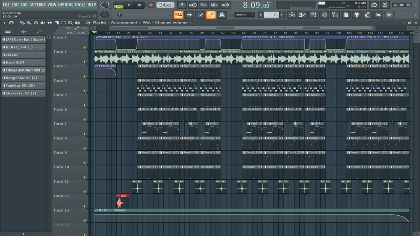Open the Browser tree icon in toolbar
420x236 pixels.
(x=335, y=15)
